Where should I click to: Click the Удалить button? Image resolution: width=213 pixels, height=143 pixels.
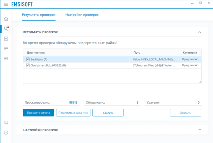click(108, 113)
